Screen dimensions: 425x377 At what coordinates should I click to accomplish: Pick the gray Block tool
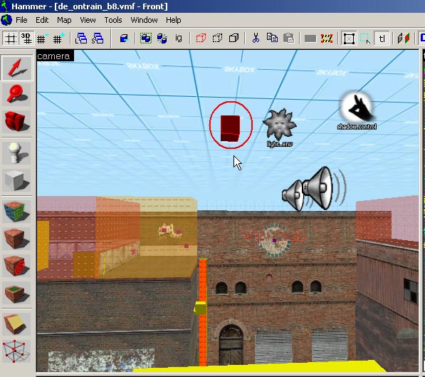pyautogui.click(x=16, y=180)
